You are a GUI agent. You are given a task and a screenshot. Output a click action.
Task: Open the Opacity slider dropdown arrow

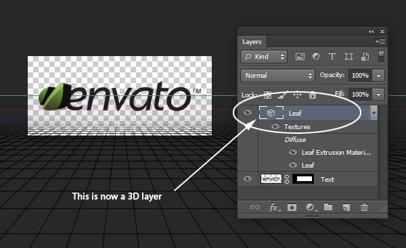coord(378,76)
